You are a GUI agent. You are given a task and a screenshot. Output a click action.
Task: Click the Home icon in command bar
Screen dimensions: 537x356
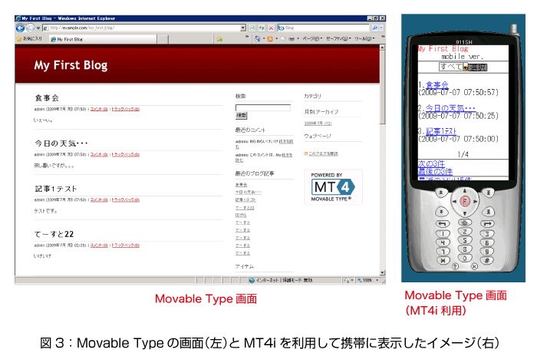tap(258, 39)
